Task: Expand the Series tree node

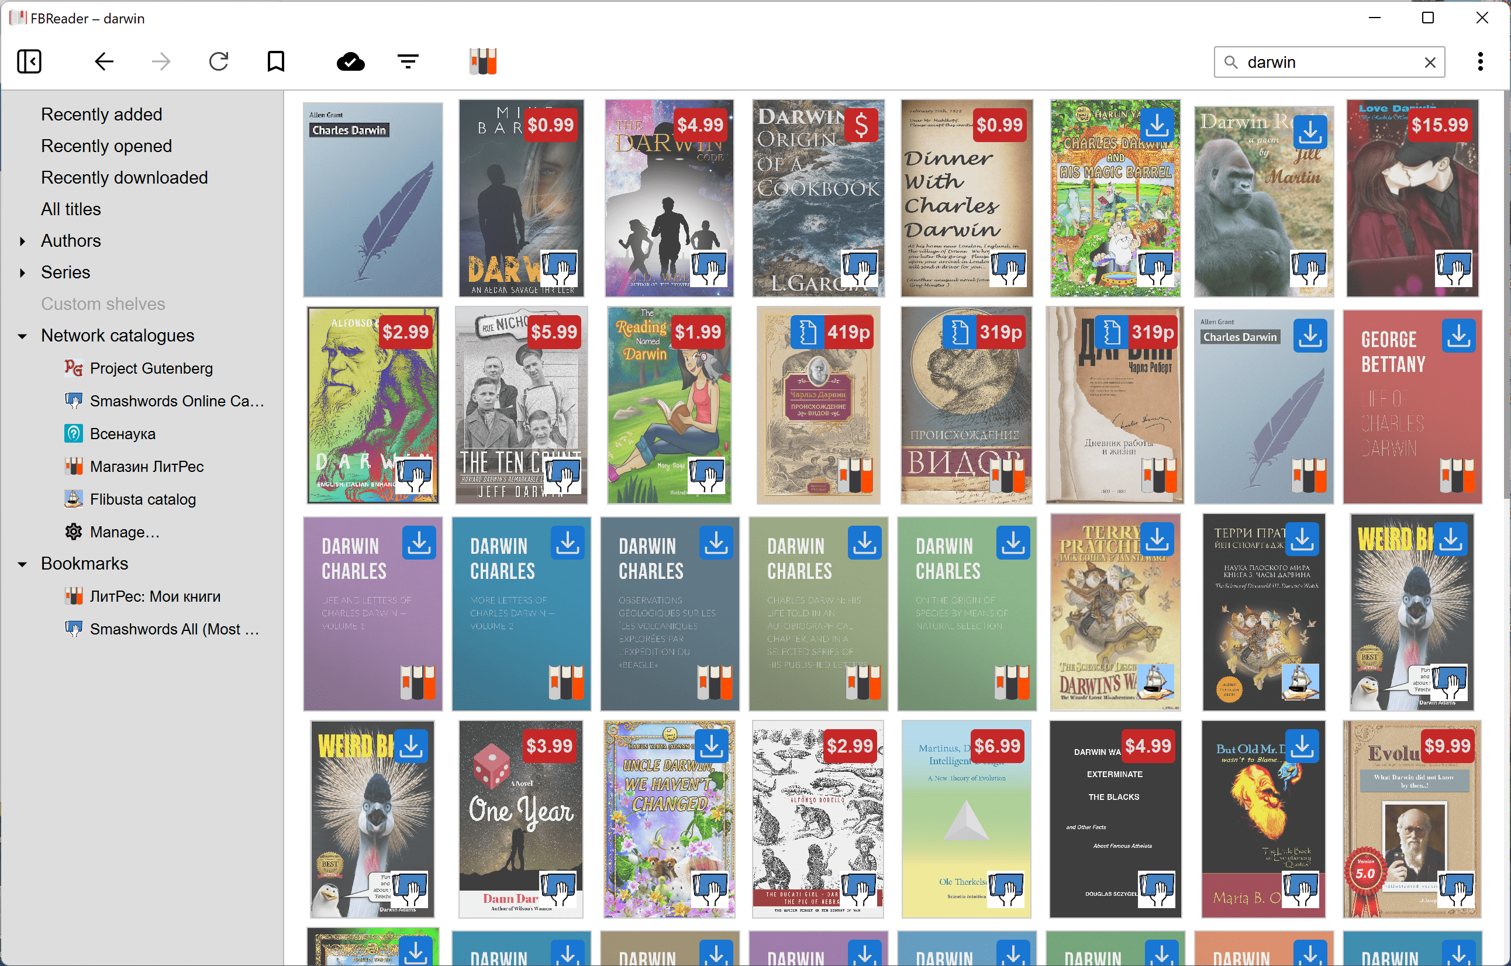Action: (23, 272)
